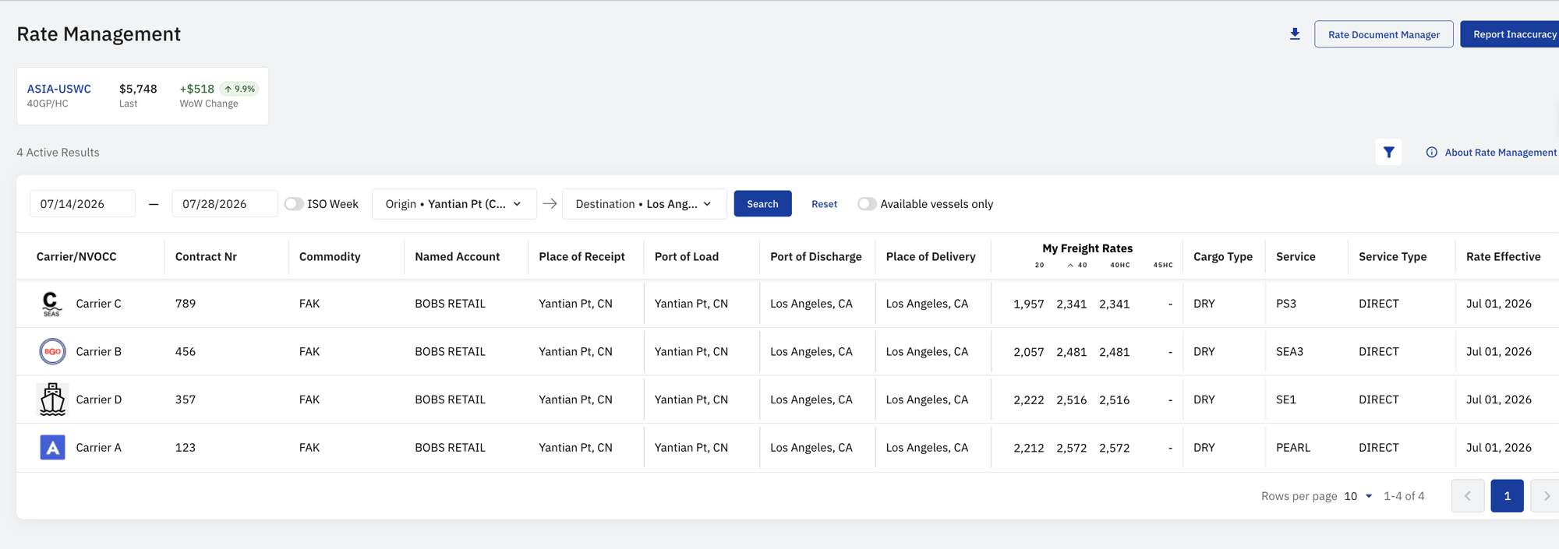Sort by Carrier/NVOCC column header
This screenshot has height=549, width=1559.
76,256
